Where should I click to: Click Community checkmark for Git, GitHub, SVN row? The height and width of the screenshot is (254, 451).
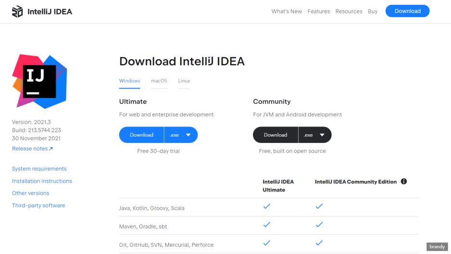(319, 243)
